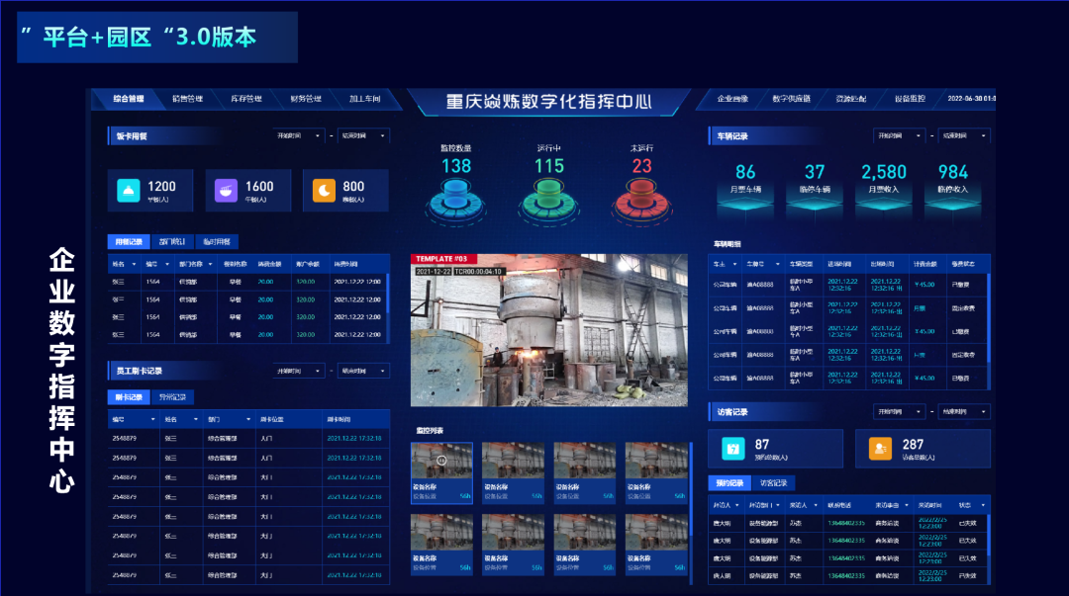The image size is (1069, 596).
Task: Click the cyan breakfast (早餐) meal icon
Action: coord(131,191)
